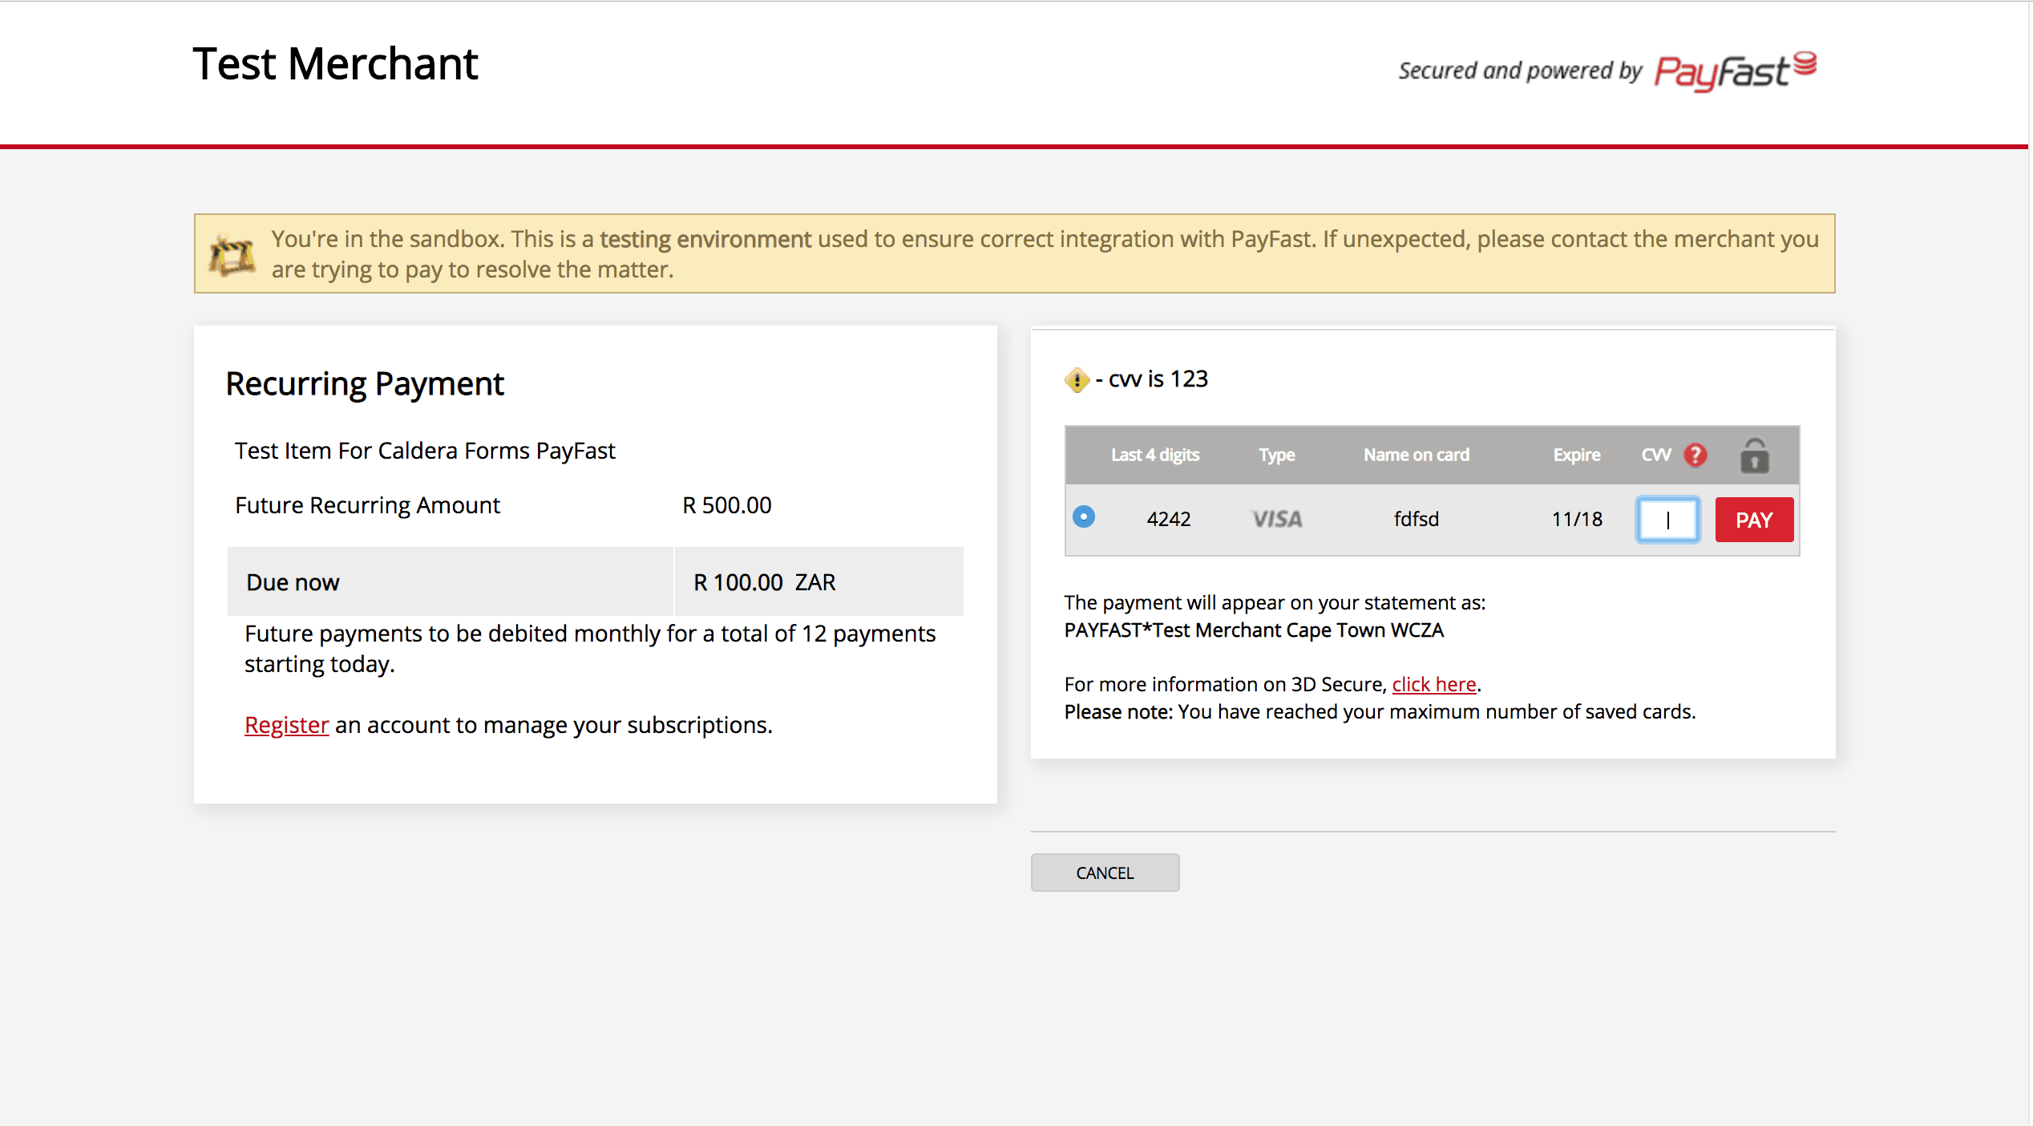Select the saved card 4242 radio button
The width and height of the screenshot is (2033, 1126).
(x=1083, y=516)
